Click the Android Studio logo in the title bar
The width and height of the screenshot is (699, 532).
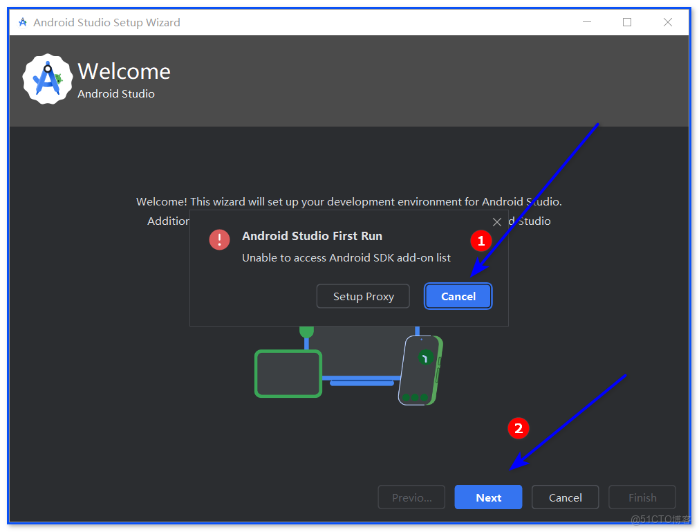[23, 21]
